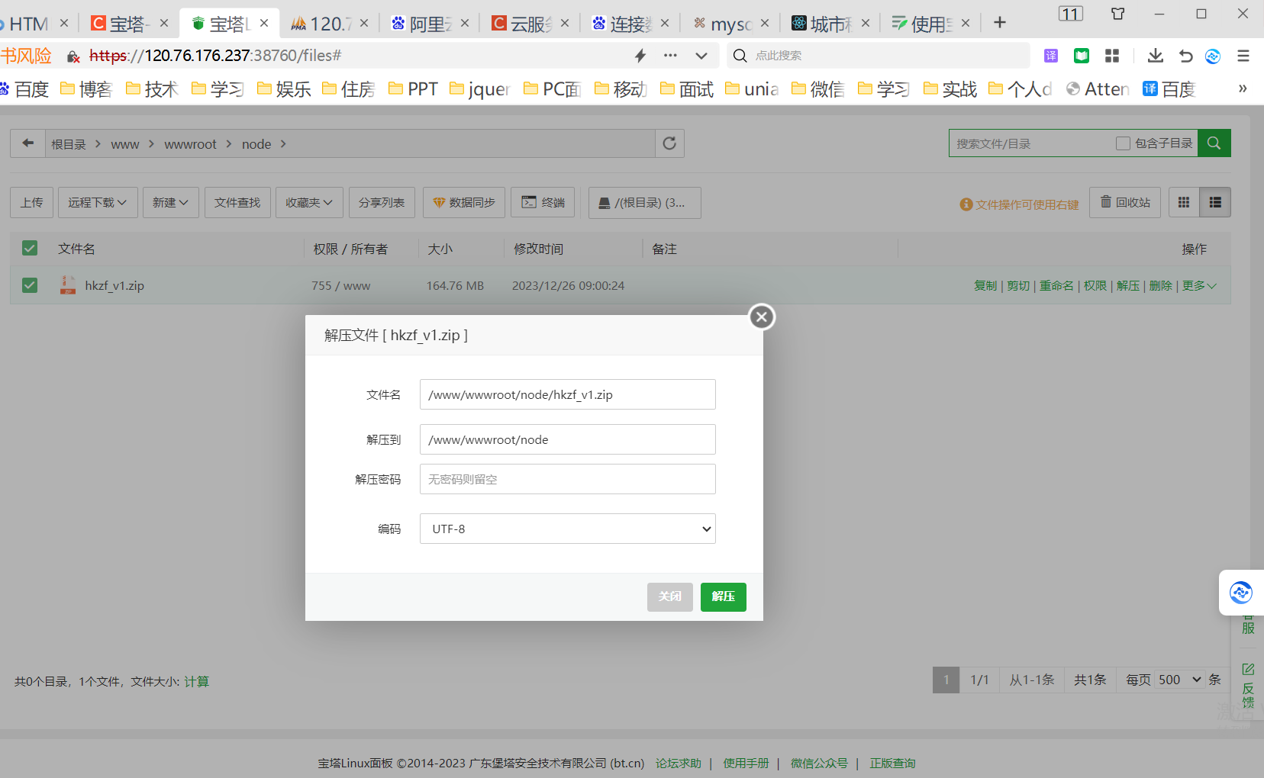The height and width of the screenshot is (778, 1264).
Task: Click the green 解压 button in dialog
Action: pos(723,596)
